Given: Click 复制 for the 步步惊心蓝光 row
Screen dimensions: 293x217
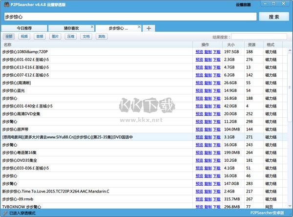Looking at the screenshot, I should click(208, 90).
